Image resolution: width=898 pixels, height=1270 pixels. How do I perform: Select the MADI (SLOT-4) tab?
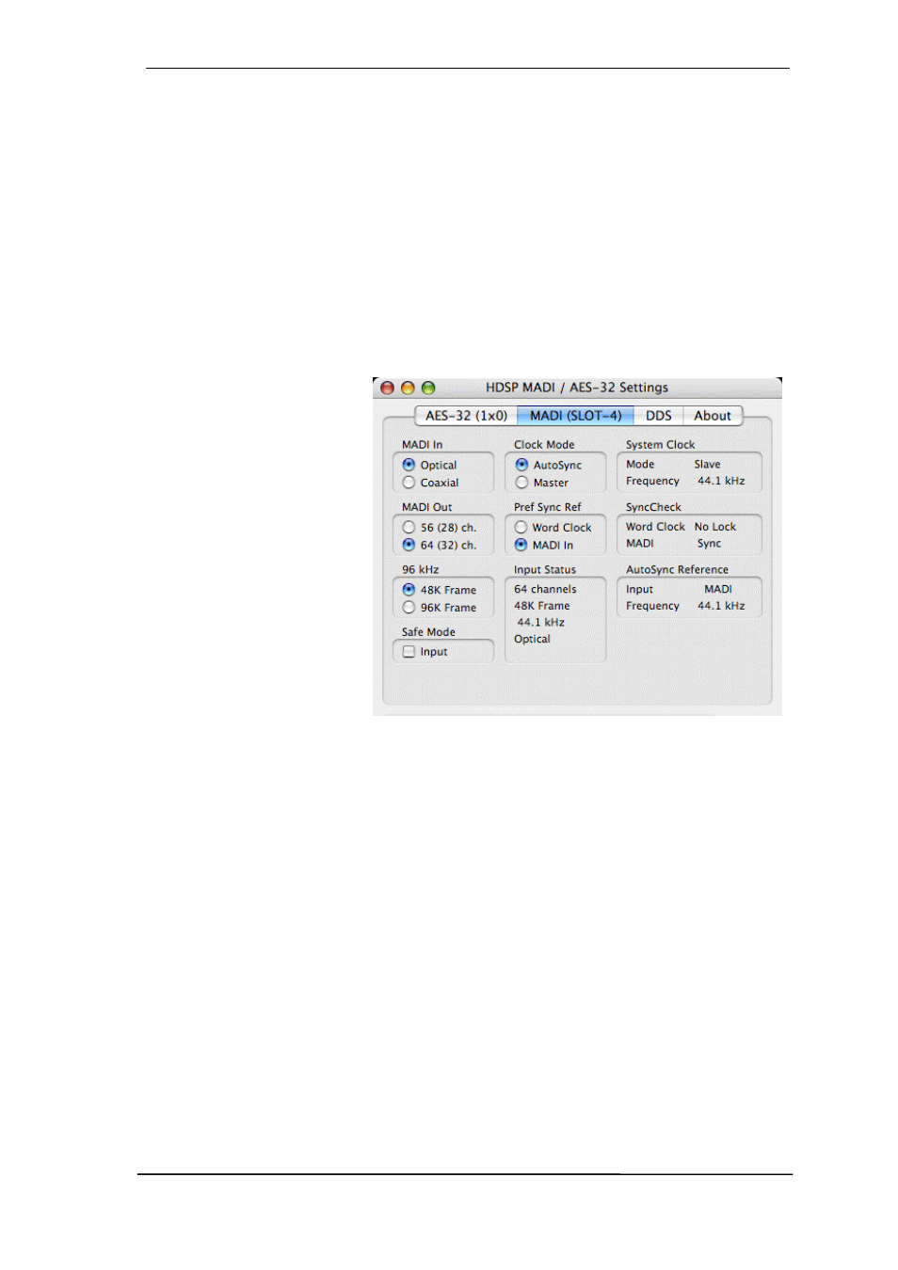click(x=575, y=416)
